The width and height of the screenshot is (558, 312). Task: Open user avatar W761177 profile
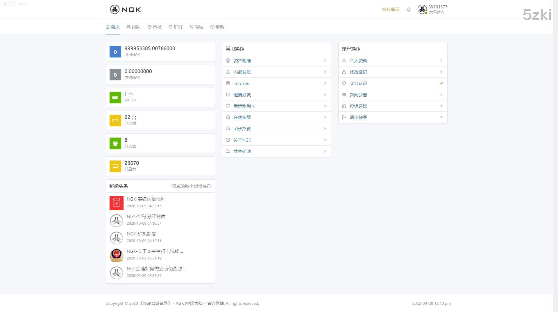click(422, 10)
